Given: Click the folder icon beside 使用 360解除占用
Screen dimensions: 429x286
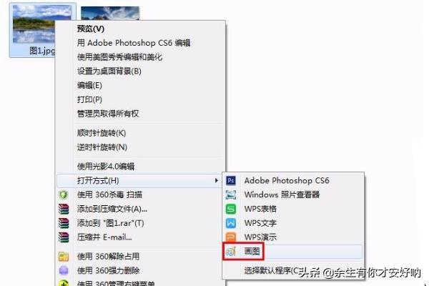Looking at the screenshot, I should pyautogui.click(x=64, y=257).
